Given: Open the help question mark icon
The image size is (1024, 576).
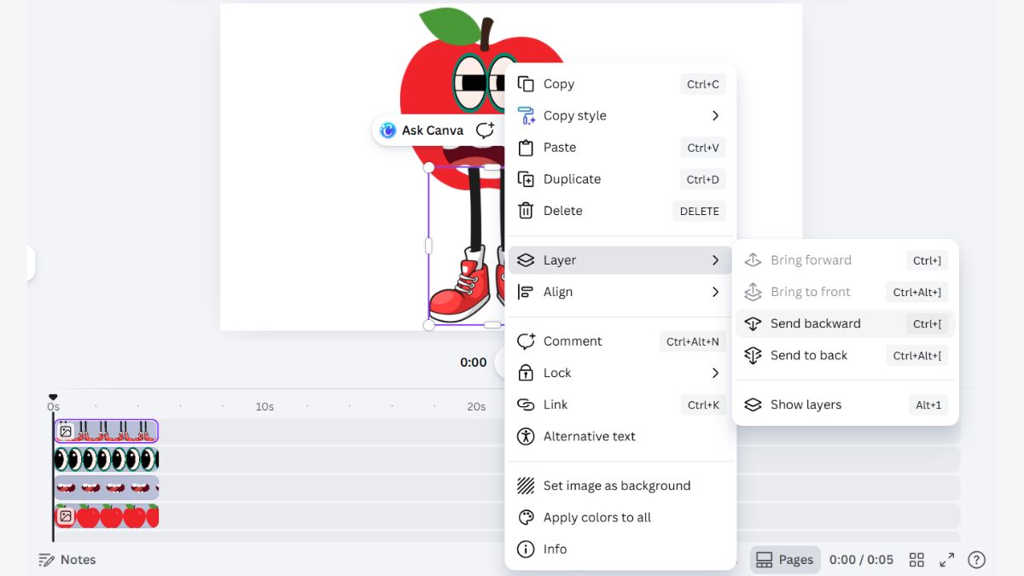Looking at the screenshot, I should pyautogui.click(x=977, y=560).
